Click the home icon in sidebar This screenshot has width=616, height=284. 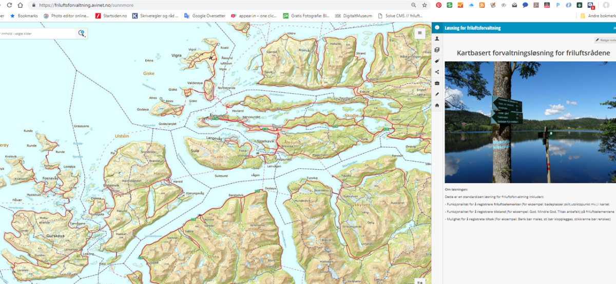click(x=437, y=105)
